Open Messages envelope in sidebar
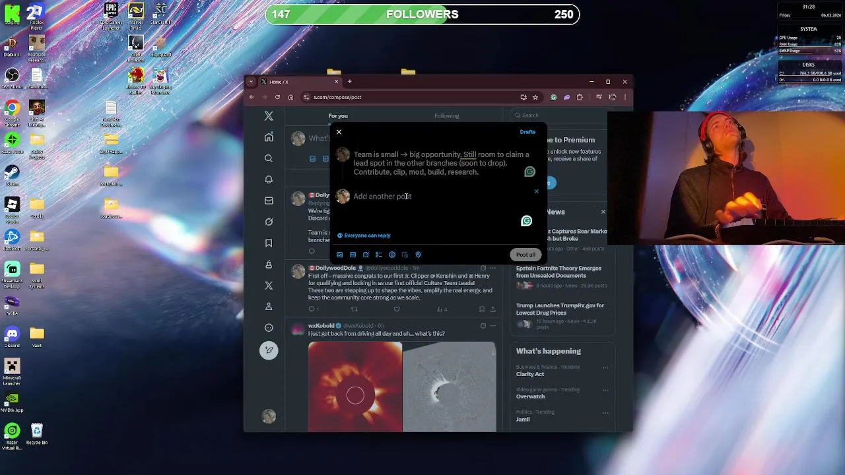Screen dimensions: 845x475 269,201
